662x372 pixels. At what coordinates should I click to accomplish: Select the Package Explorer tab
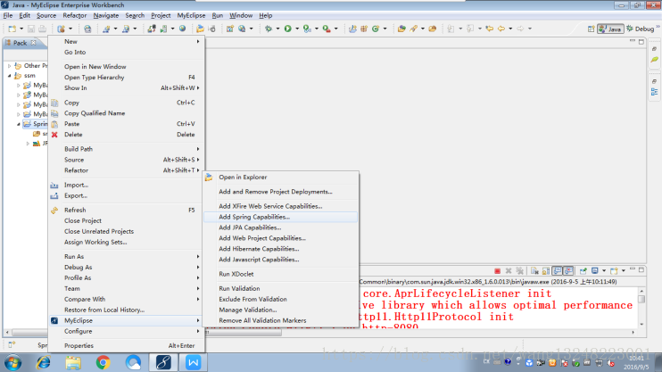[x=20, y=43]
